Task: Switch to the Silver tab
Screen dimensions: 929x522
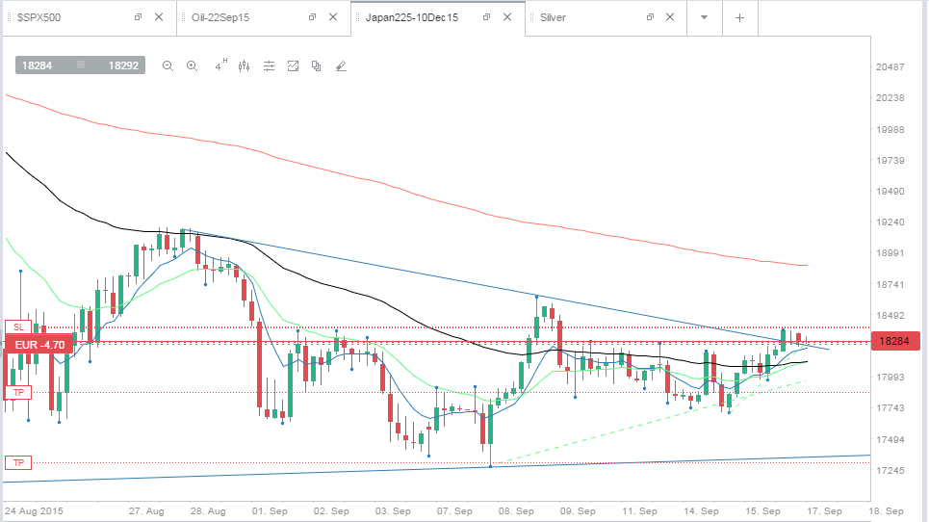Action: [x=553, y=17]
